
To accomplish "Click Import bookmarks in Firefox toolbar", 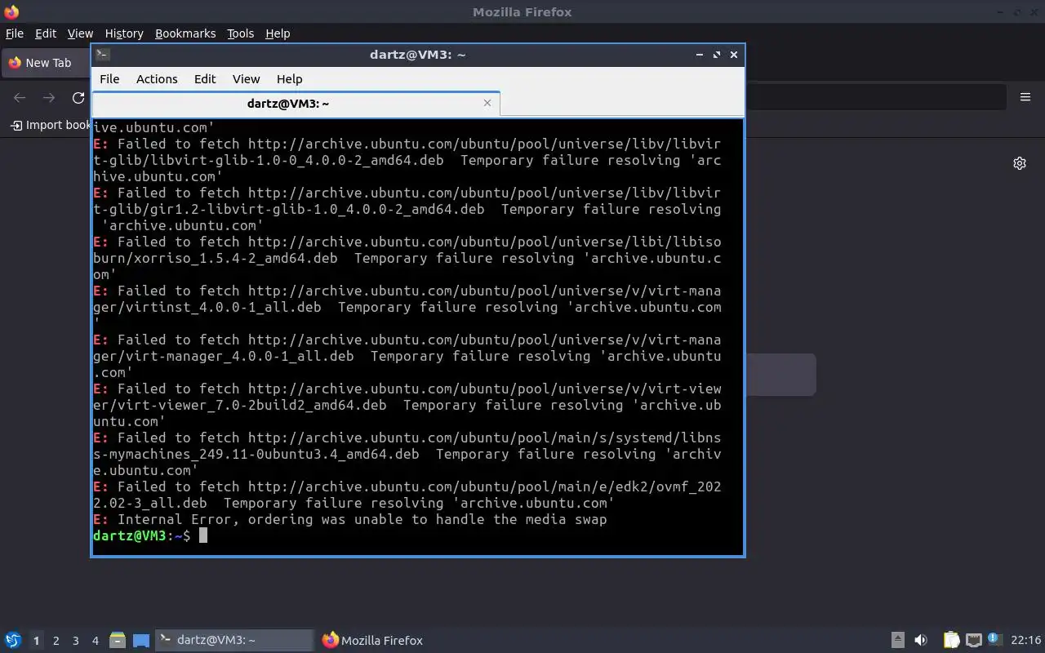I will coord(51,125).
